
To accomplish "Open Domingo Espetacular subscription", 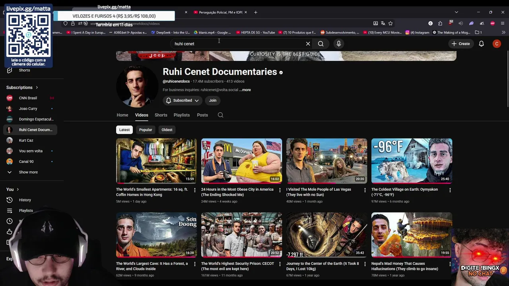I will click(x=30, y=119).
